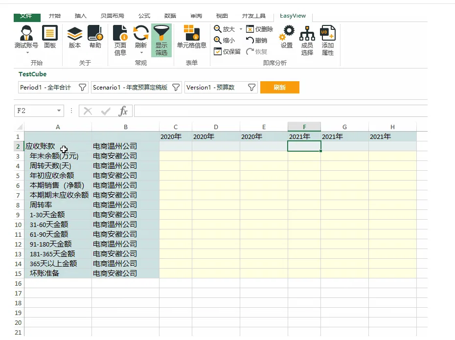
Task: Switch to the 数据 ribbon tab
Action: coord(170,16)
